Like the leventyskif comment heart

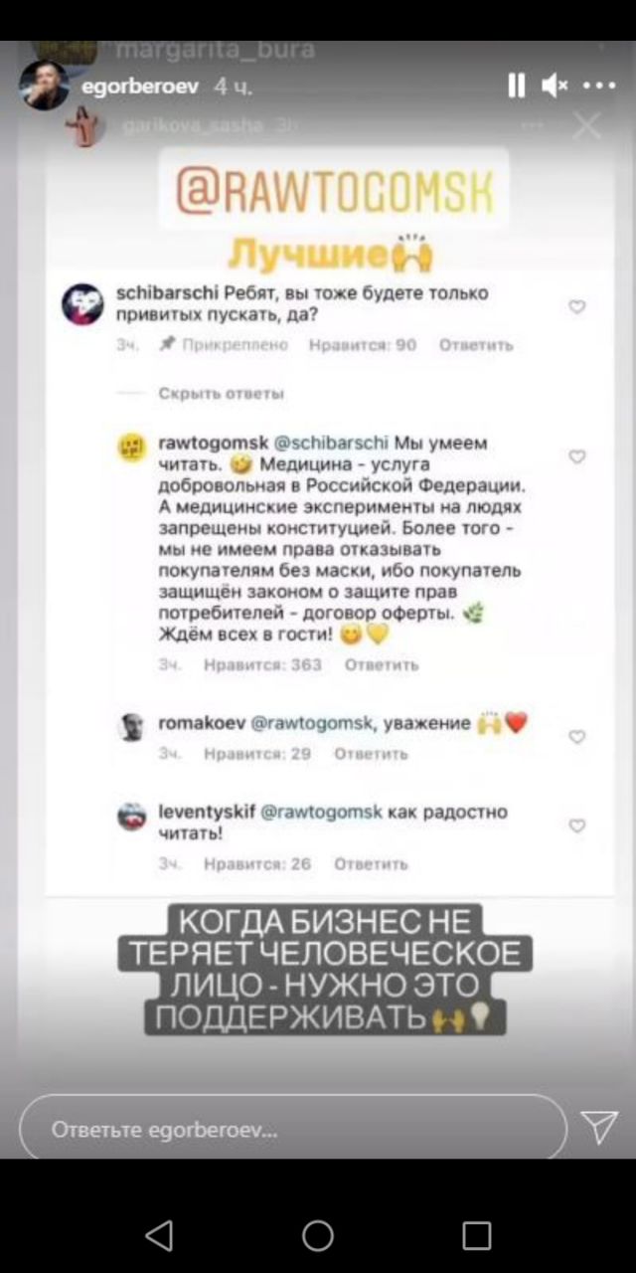pyautogui.click(x=576, y=825)
